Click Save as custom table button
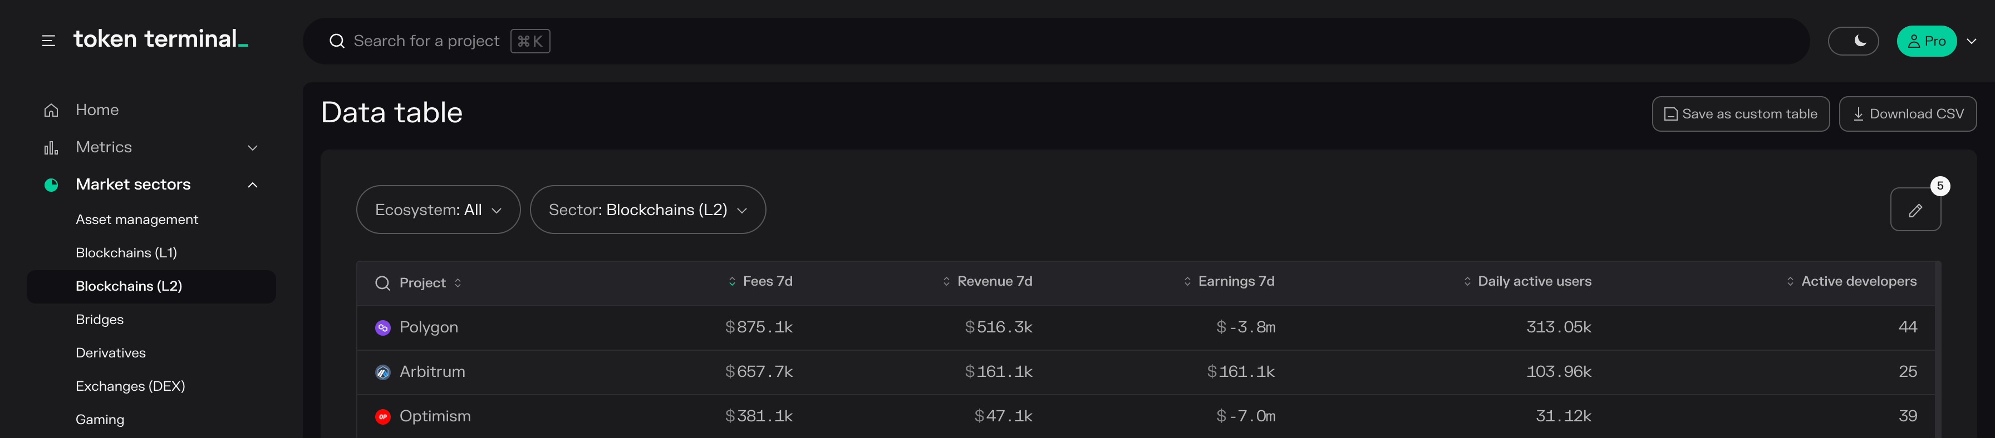1995x438 pixels. click(x=1740, y=115)
